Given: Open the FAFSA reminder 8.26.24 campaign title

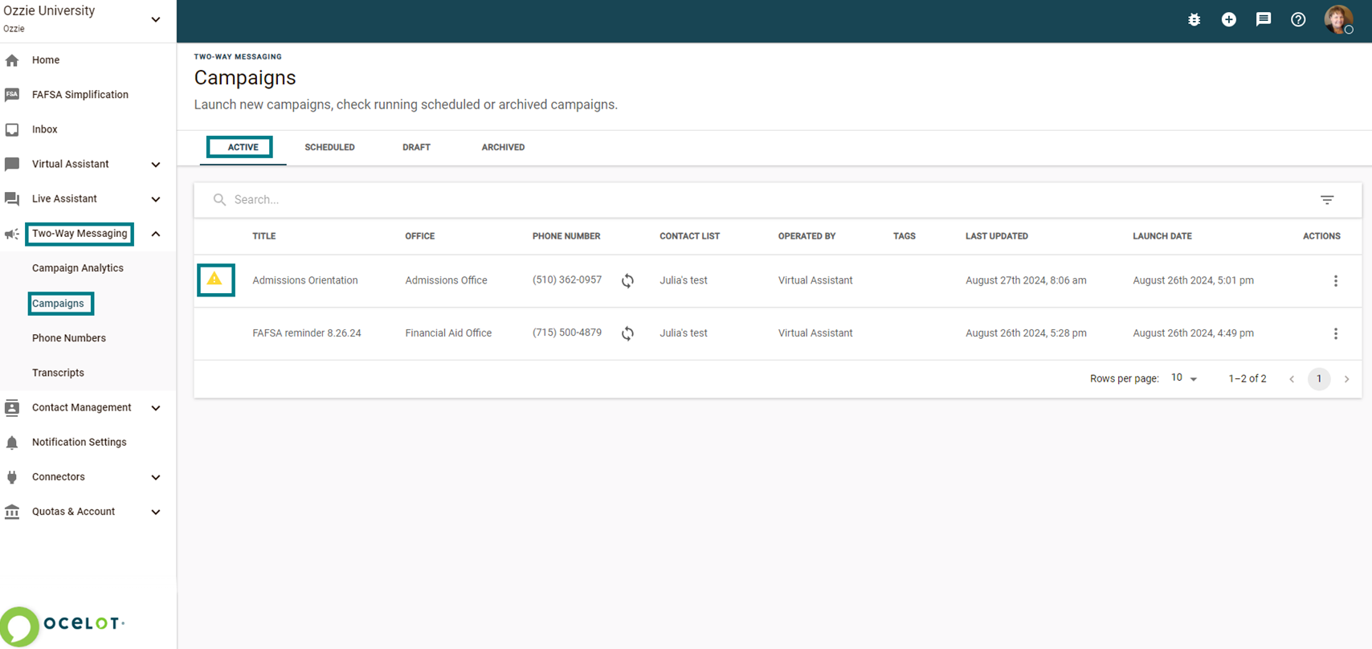Looking at the screenshot, I should click(307, 333).
